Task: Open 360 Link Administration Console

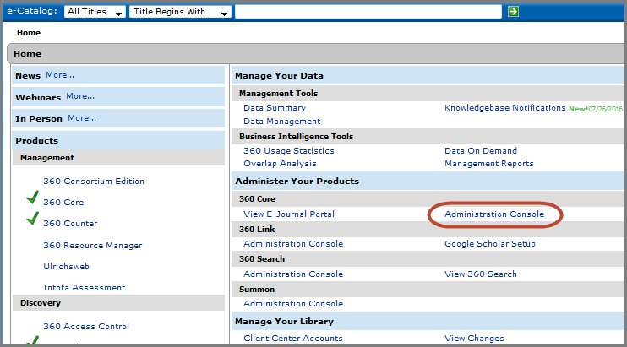Action: (293, 244)
